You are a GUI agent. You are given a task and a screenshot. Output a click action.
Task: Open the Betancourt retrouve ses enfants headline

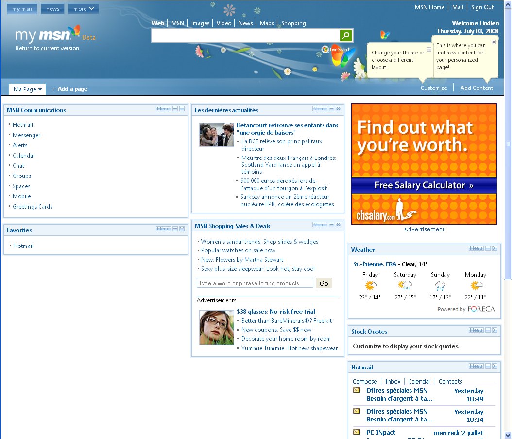click(x=288, y=129)
